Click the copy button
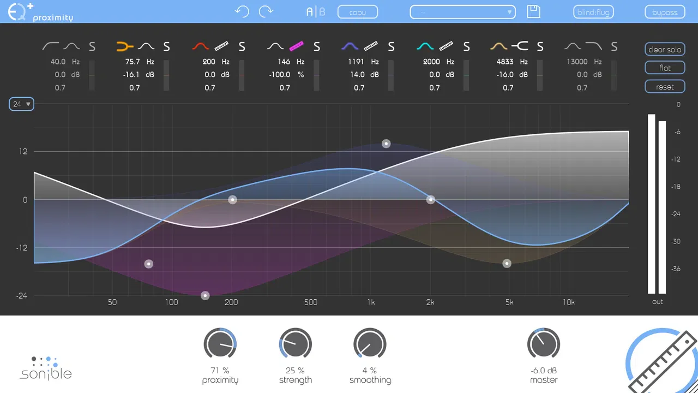 (x=358, y=12)
